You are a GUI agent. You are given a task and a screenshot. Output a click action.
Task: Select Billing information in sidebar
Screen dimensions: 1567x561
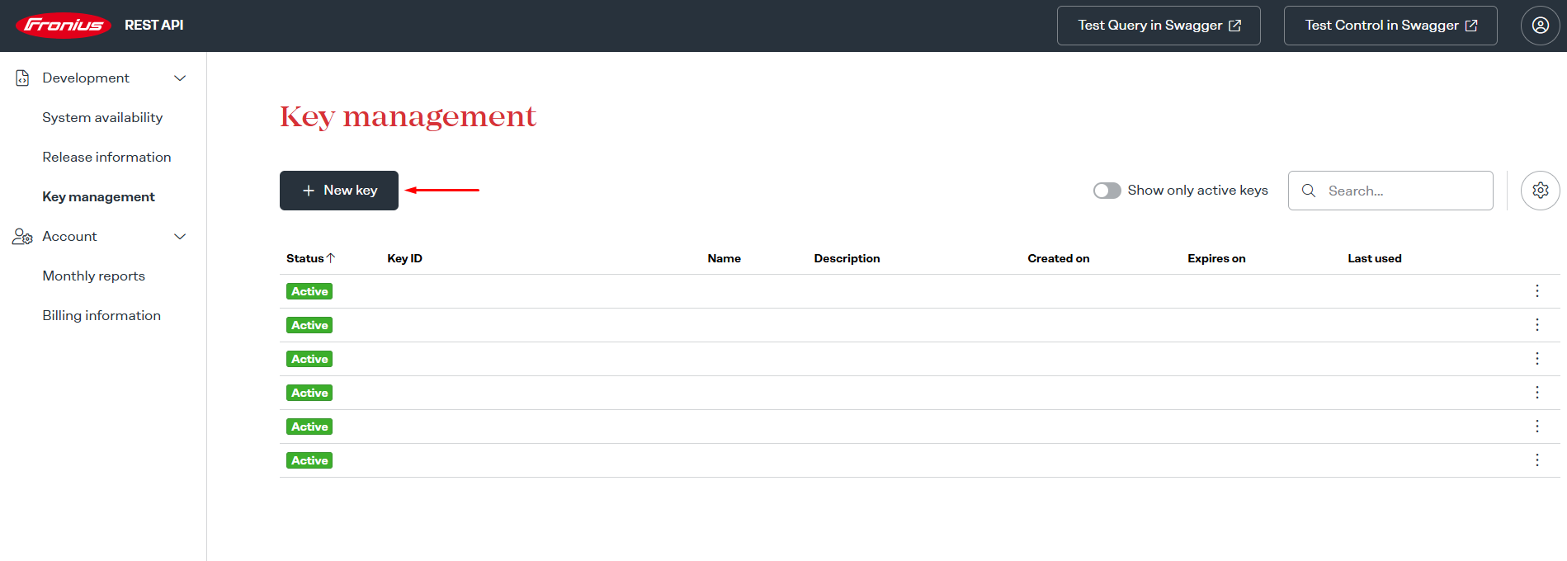tap(101, 316)
